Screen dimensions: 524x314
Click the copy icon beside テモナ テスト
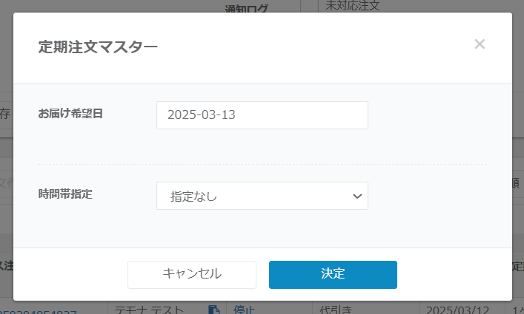pos(213,309)
